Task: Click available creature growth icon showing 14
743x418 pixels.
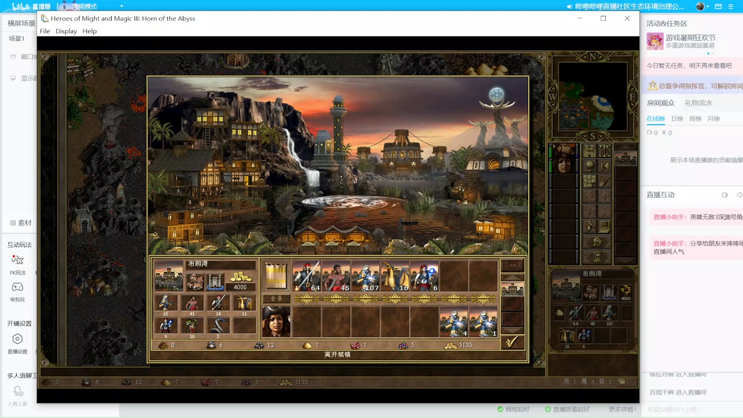Action: [218, 303]
